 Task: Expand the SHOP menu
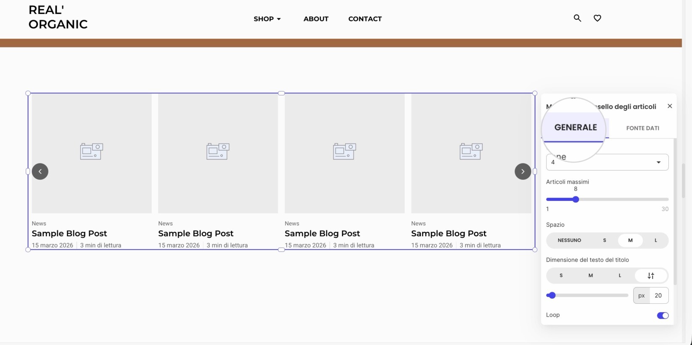(x=267, y=19)
